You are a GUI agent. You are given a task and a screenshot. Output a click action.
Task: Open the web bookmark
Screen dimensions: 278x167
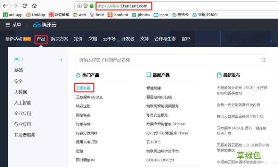click(80, 15)
